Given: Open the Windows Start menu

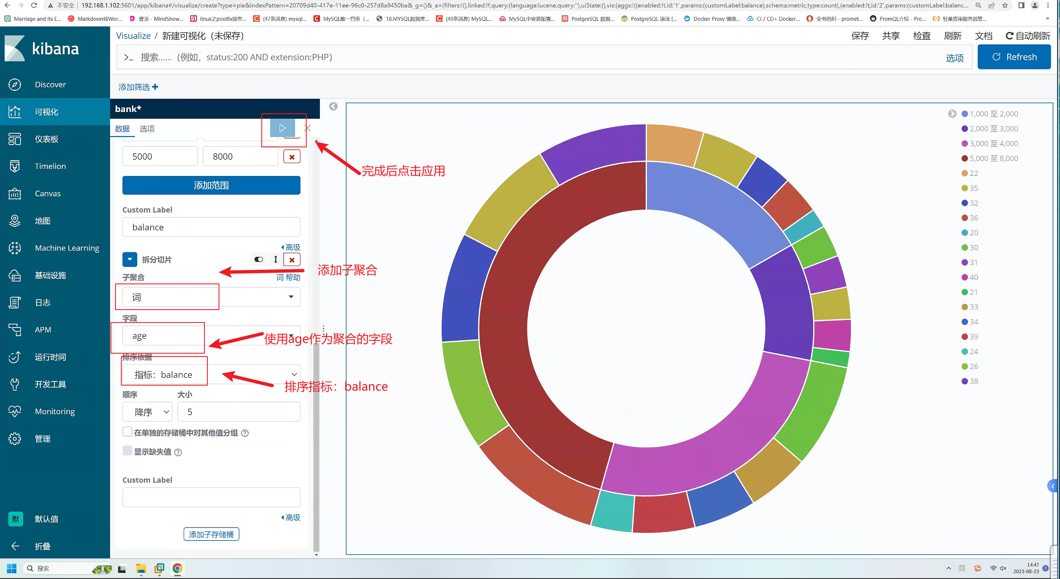Looking at the screenshot, I should tap(12, 568).
